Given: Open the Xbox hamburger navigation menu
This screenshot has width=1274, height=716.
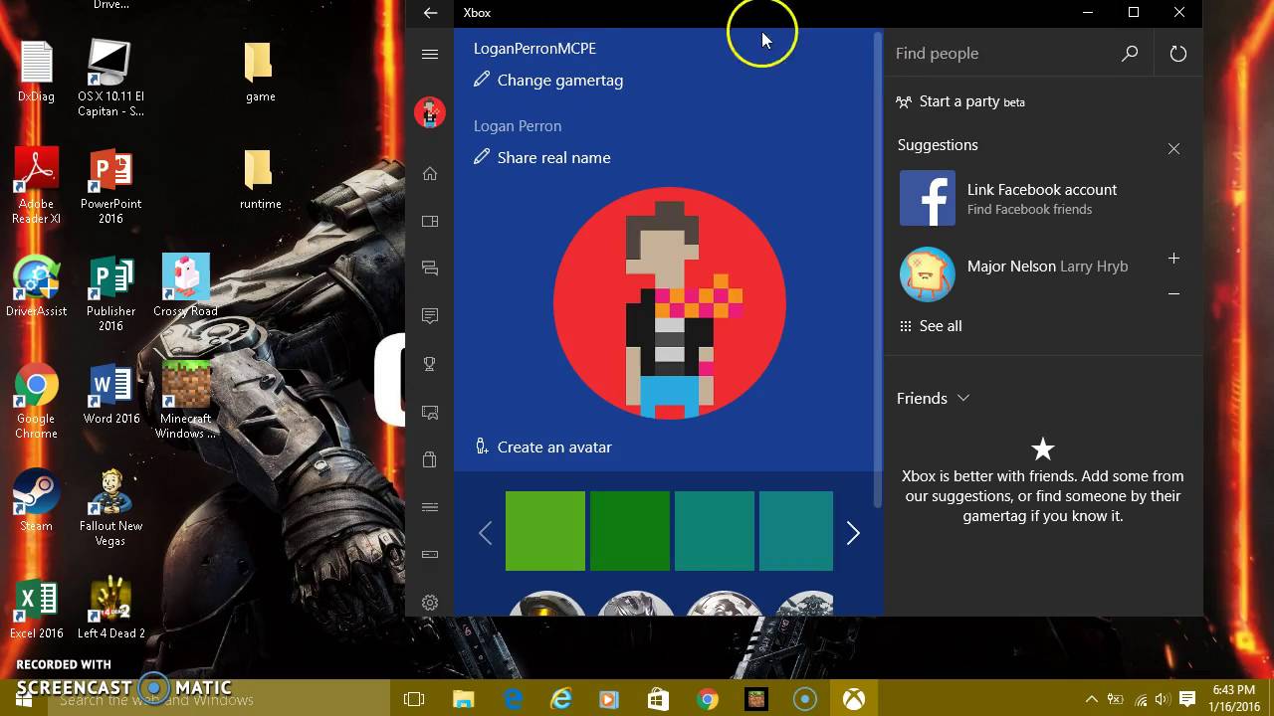Looking at the screenshot, I should pyautogui.click(x=430, y=54).
